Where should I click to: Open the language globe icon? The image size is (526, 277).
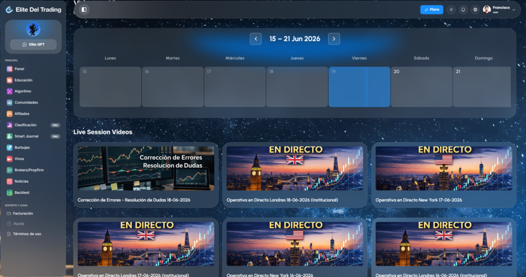475,10
